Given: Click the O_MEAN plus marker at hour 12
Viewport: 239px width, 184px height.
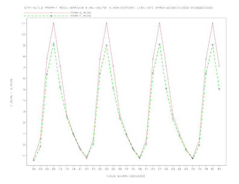Looking at the screenshot, I should [60, 66].
